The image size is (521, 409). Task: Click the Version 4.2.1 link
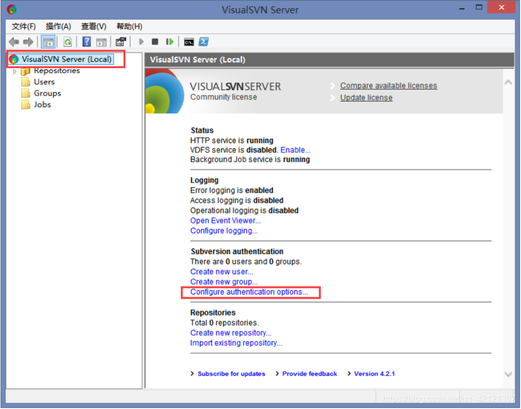click(x=374, y=374)
